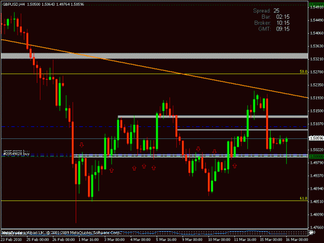324x243 pixels.
Task: Click the 1.51070 price on the scale
Action: coord(317,124)
